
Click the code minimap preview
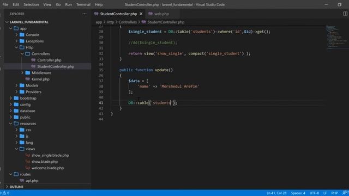336,36
